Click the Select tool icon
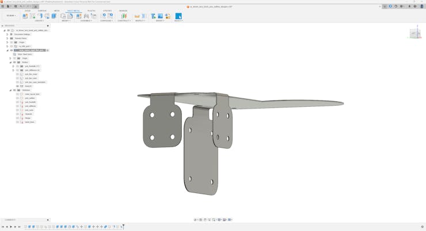The image size is (426, 231). (x=178, y=16)
